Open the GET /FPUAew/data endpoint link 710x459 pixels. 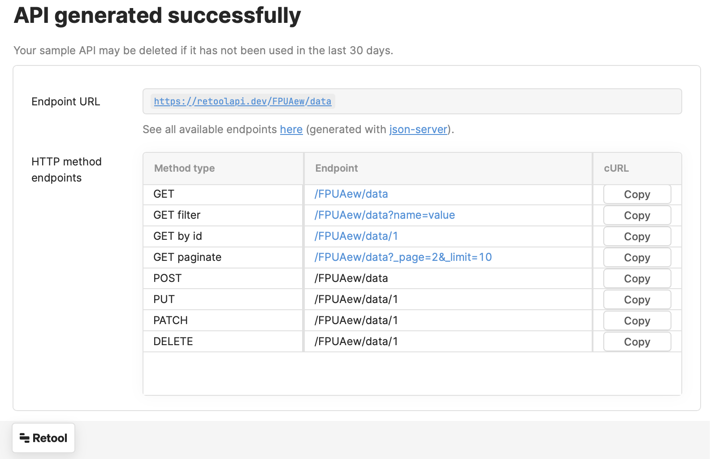351,194
